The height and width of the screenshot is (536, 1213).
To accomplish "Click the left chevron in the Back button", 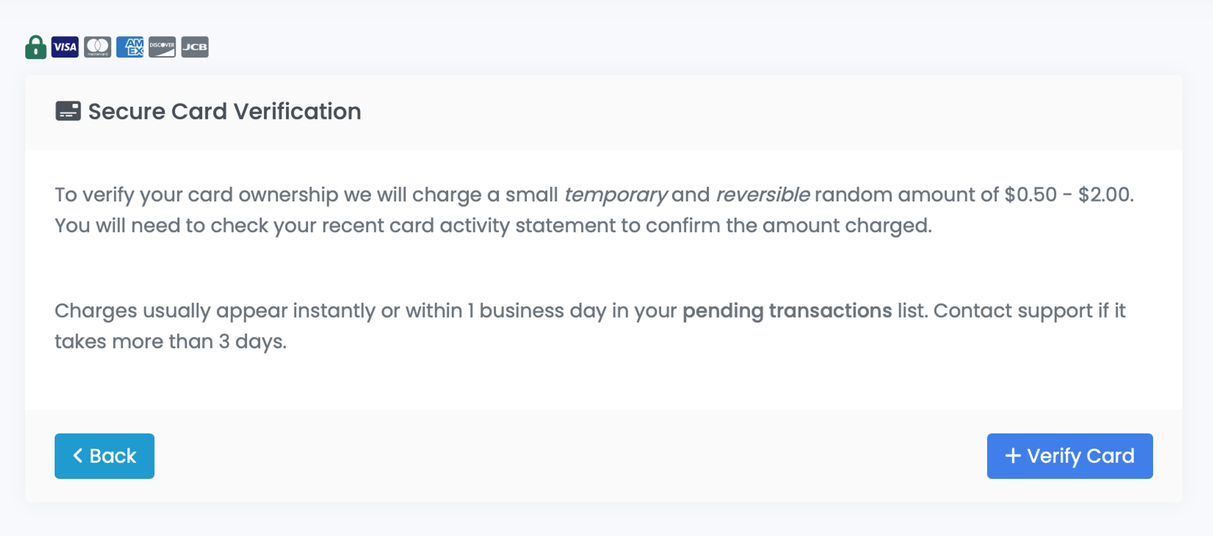I will pyautogui.click(x=78, y=456).
